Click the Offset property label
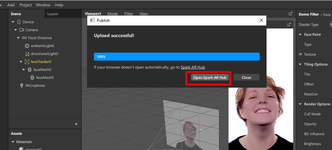The image size is (332, 150). point(309,84)
